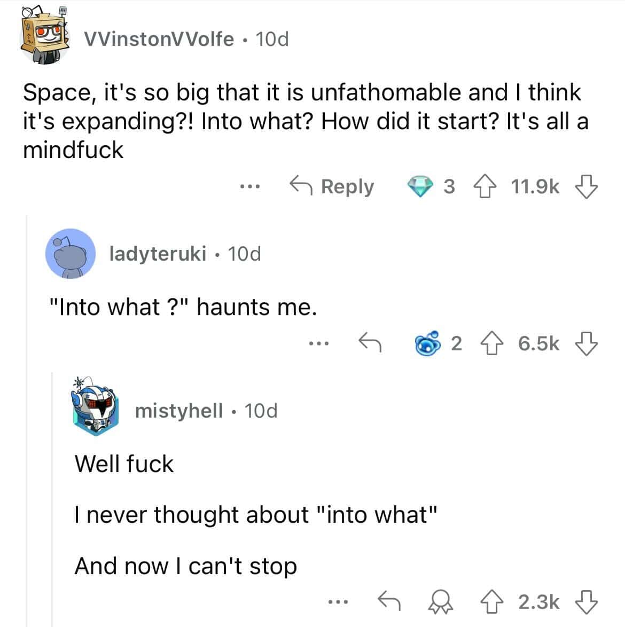
Task: View diamond award on VVinstonVVolfe's comment
Action: coord(421,186)
